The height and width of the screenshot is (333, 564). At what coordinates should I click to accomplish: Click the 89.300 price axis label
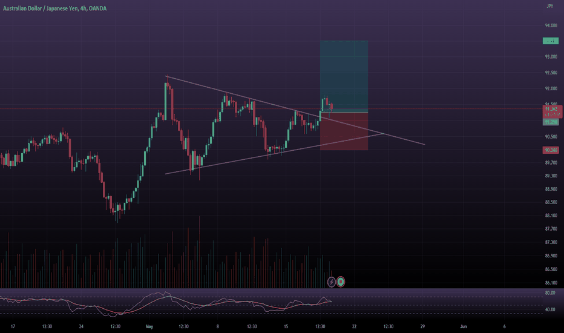coord(551,176)
